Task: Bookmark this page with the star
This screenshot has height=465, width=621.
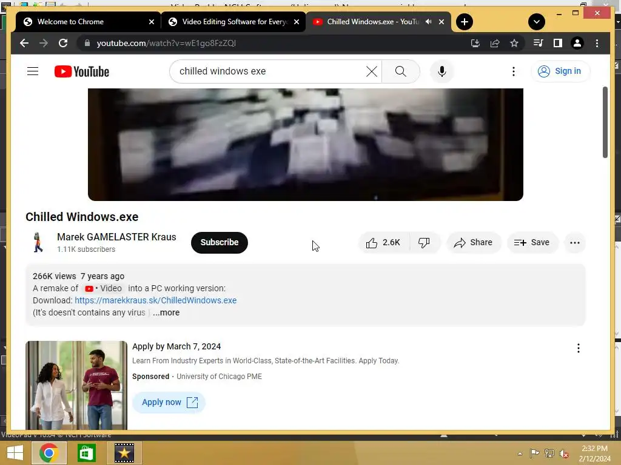Action: (x=514, y=43)
